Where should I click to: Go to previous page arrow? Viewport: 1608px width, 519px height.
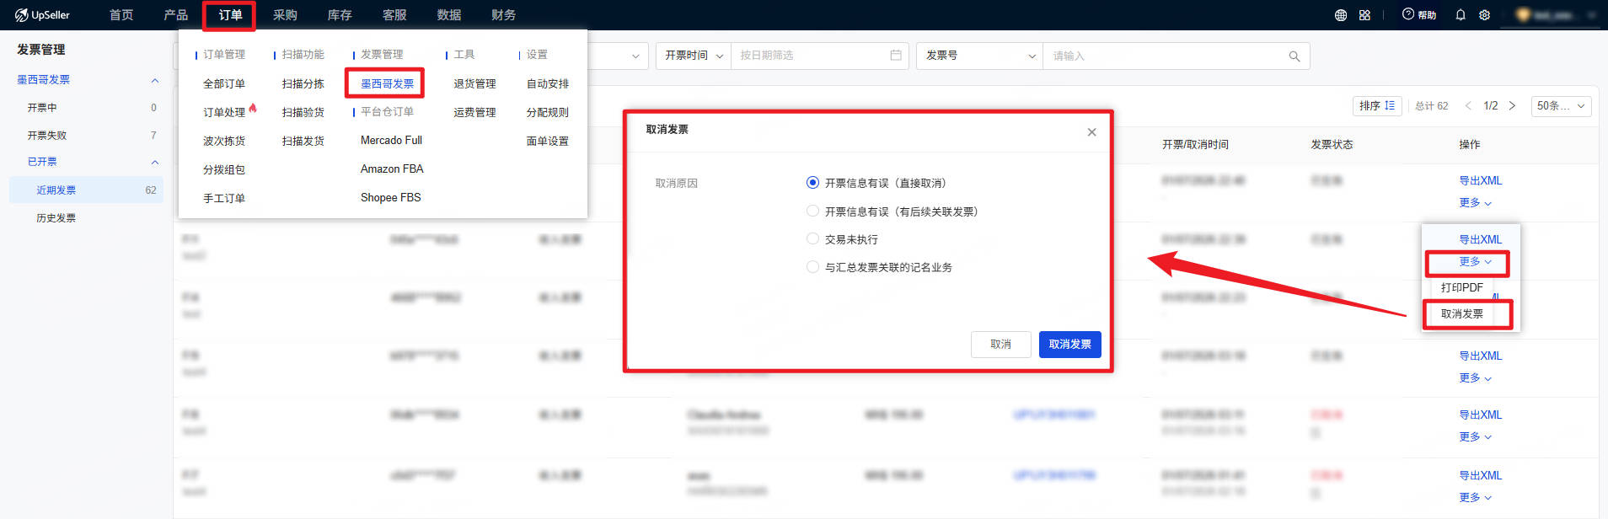click(1468, 105)
